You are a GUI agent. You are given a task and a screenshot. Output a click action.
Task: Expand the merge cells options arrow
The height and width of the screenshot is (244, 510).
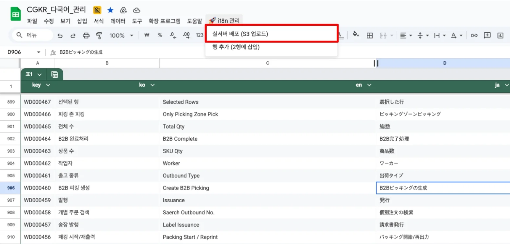[x=391, y=36]
